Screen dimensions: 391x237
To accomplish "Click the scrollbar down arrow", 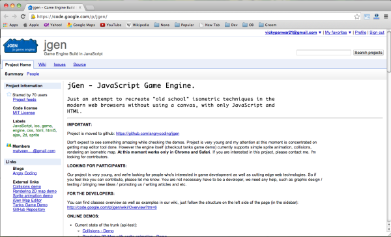I will (389, 229).
